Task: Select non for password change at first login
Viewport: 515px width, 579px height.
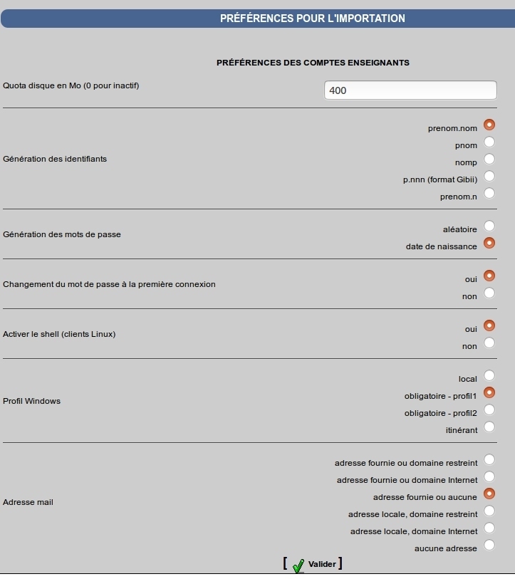Action: [x=489, y=293]
